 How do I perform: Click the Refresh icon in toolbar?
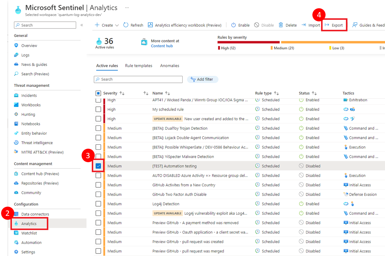(126, 25)
